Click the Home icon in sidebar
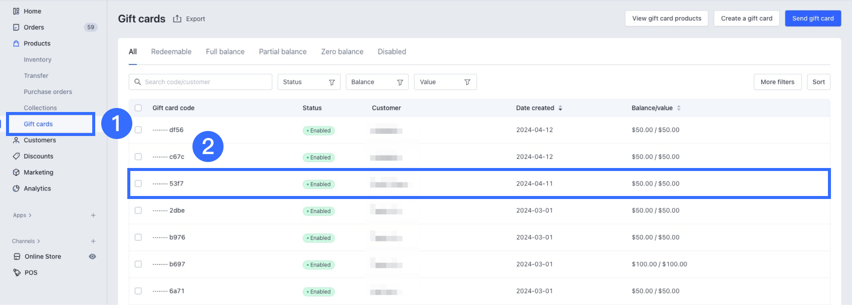This screenshot has height=305, width=852. click(16, 11)
